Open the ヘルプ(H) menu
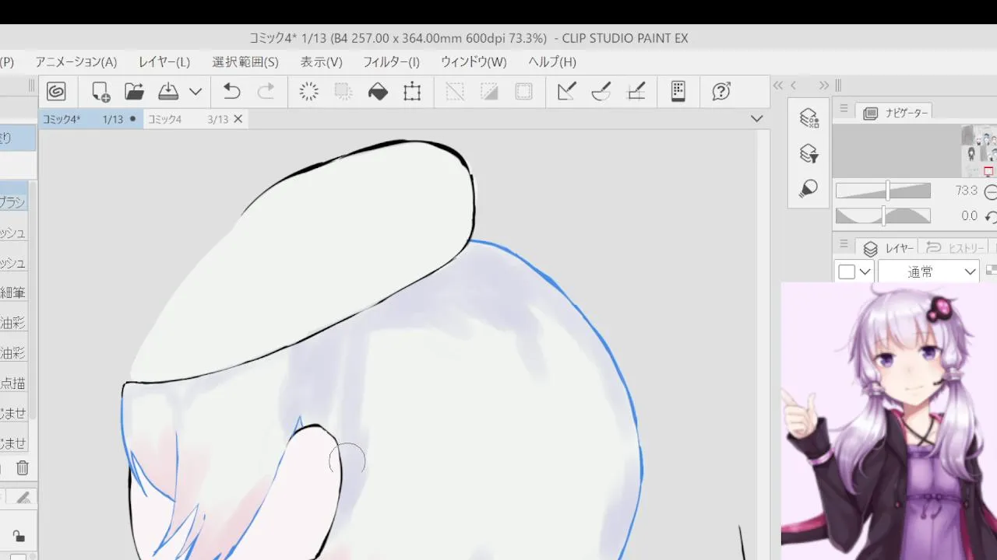The image size is (997, 560). coord(552,61)
